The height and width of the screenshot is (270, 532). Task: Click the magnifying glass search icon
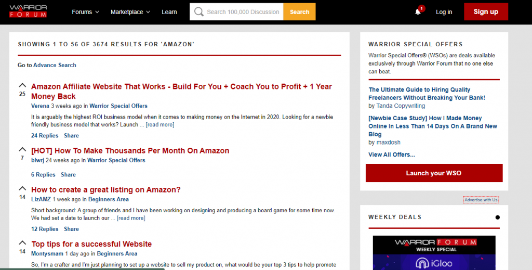click(199, 12)
